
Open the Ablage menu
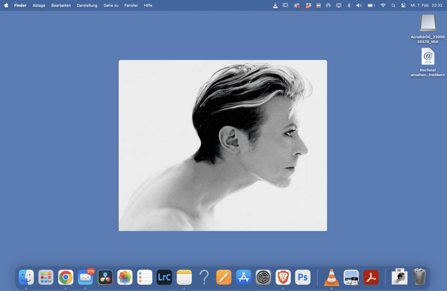click(39, 6)
